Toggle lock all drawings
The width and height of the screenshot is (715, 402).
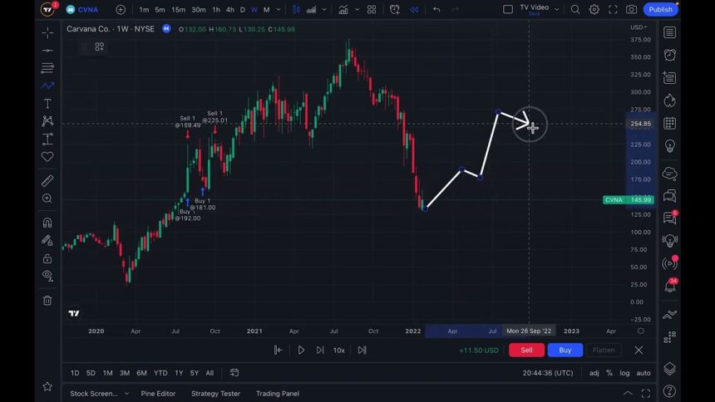click(x=47, y=258)
